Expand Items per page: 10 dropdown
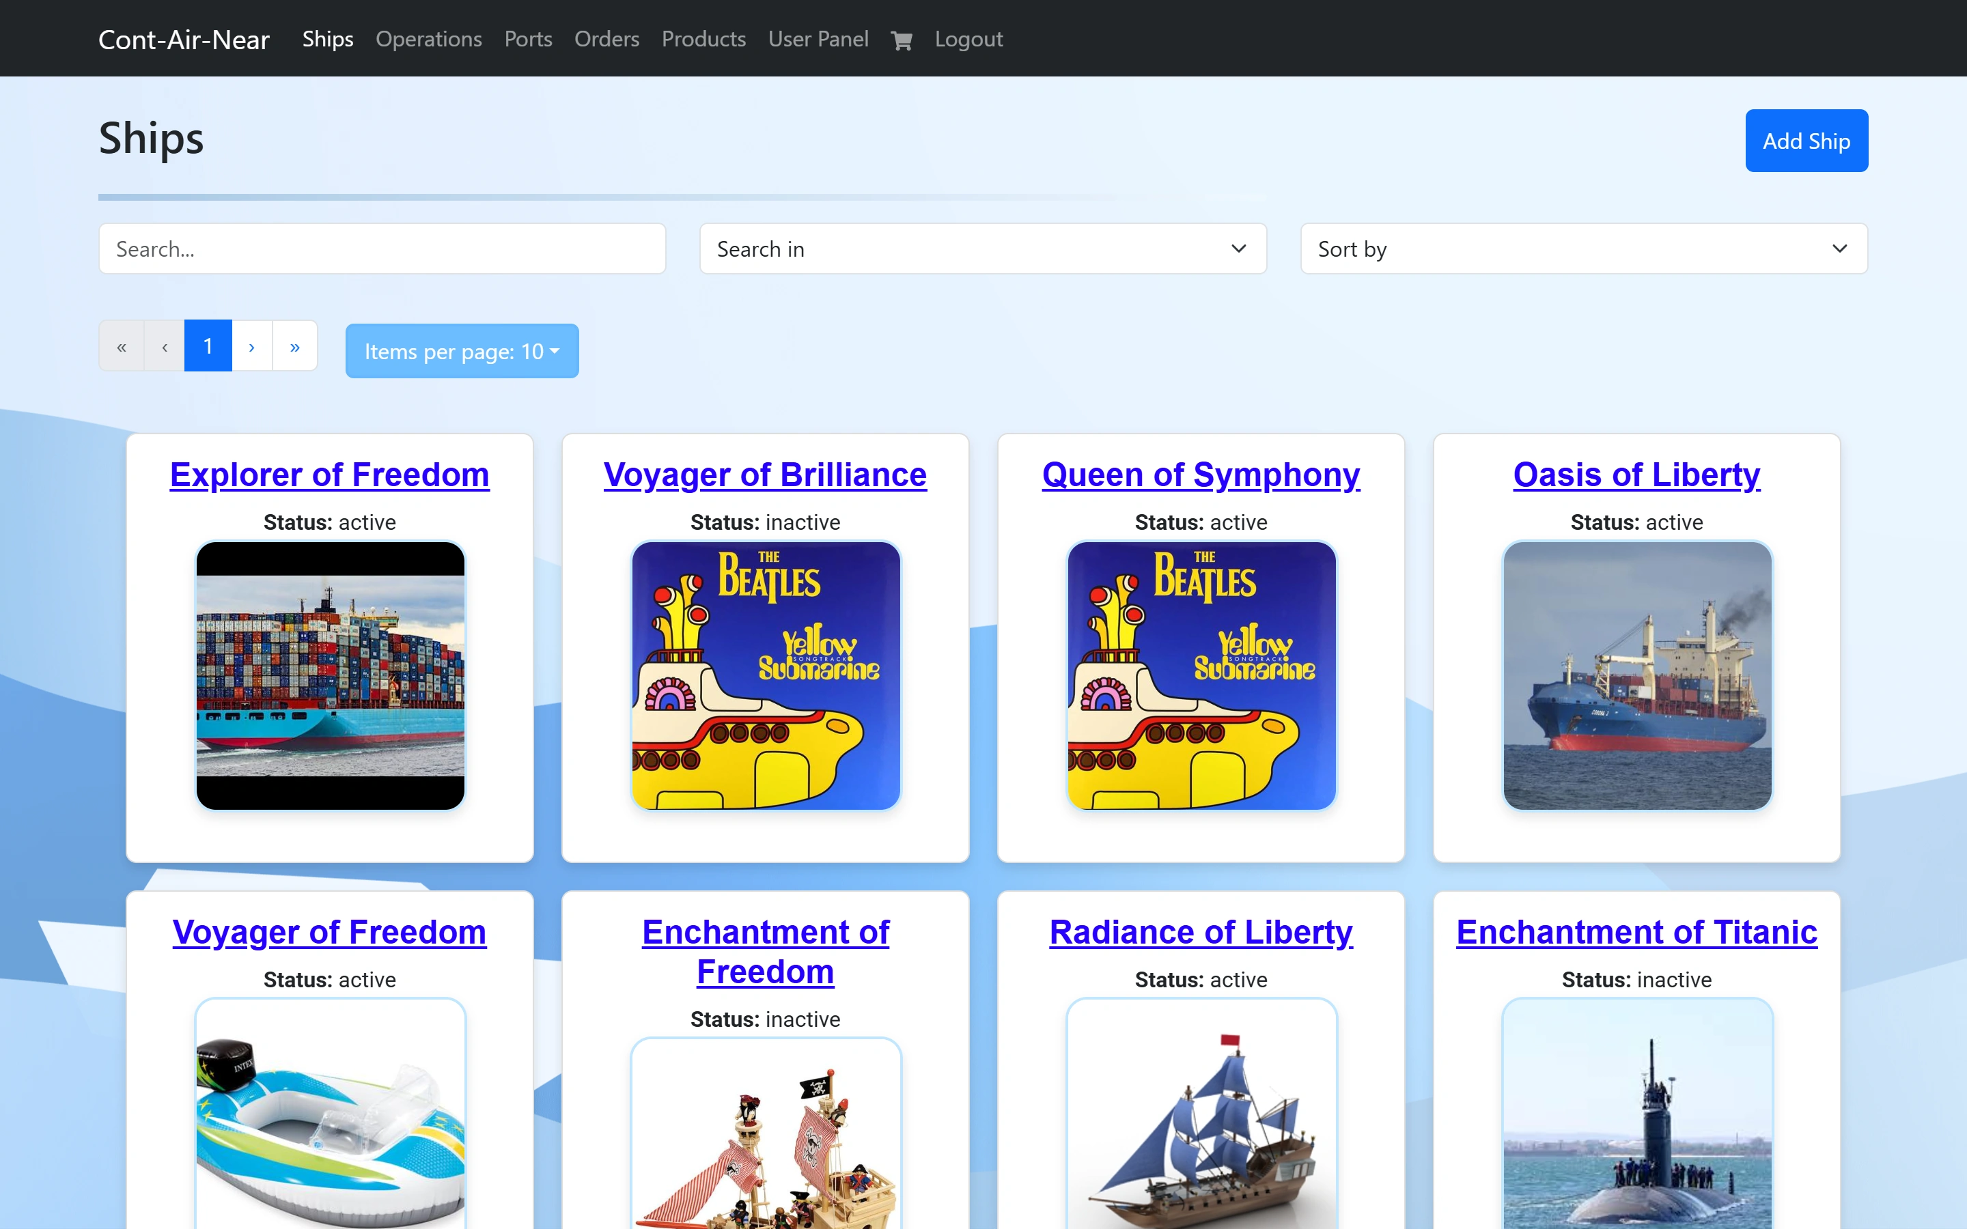 point(462,351)
